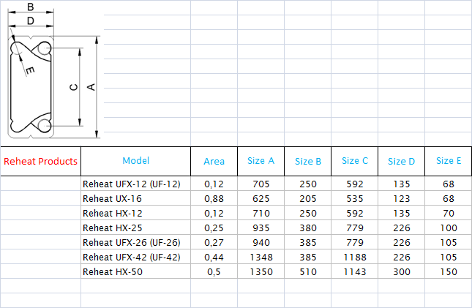The image size is (472, 308).
Task: Select Size C value 1188
Action: 355,257
